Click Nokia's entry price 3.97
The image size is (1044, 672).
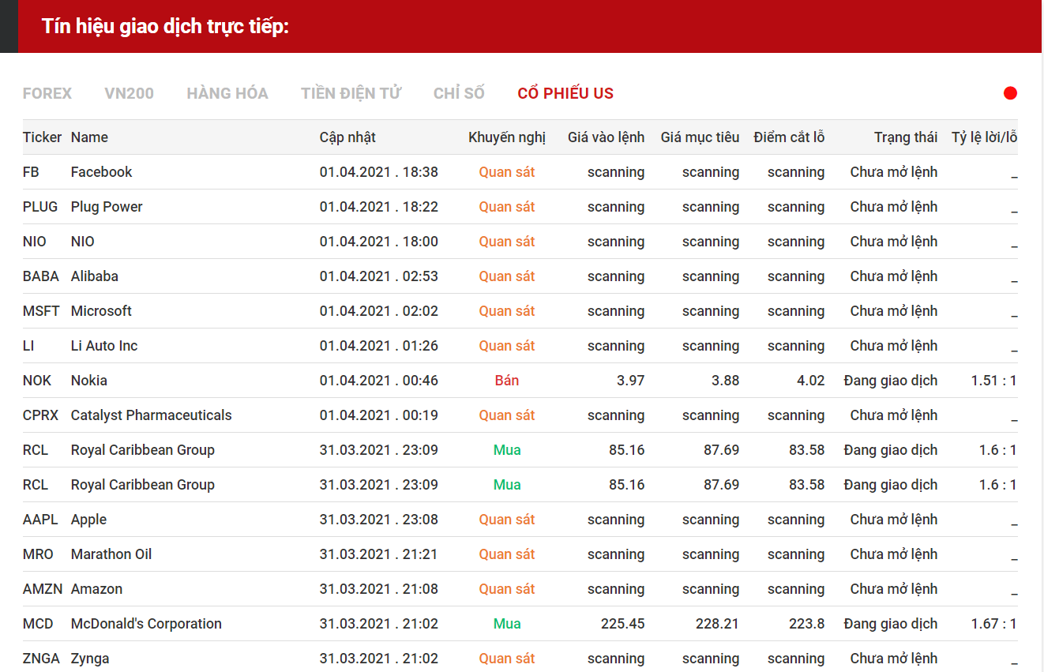[630, 381]
